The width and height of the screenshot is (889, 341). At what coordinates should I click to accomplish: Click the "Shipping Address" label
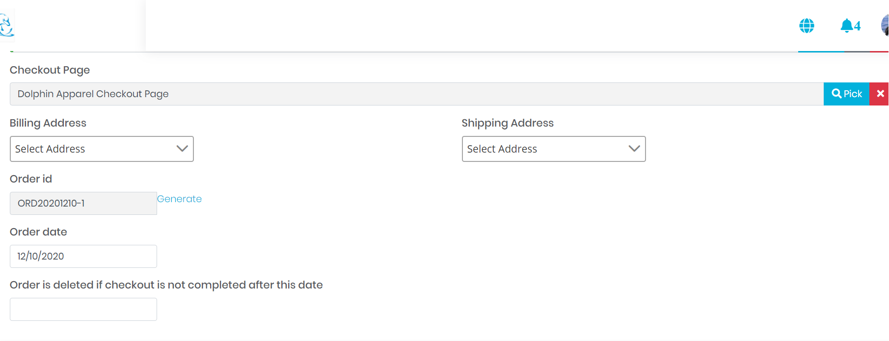(508, 123)
